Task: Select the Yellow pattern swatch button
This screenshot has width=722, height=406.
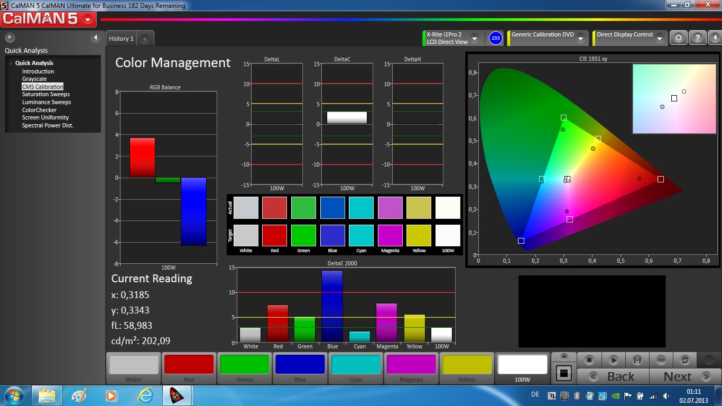Action: pyautogui.click(x=467, y=368)
